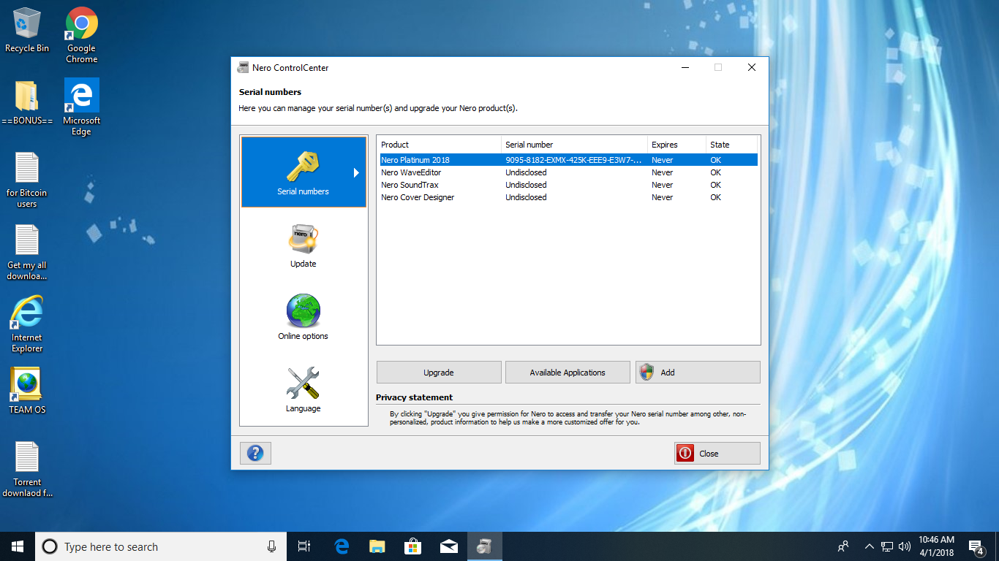Open the Internet Explorer desktop shortcut
Image resolution: width=999 pixels, height=561 pixels.
pyautogui.click(x=27, y=324)
